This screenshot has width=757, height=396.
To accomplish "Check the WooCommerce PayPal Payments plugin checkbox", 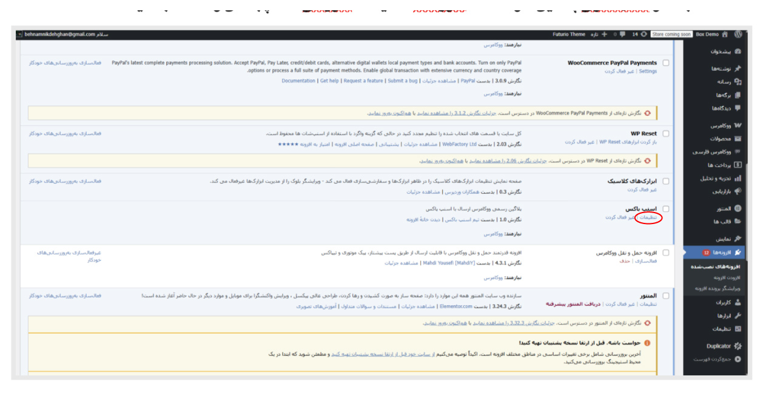I will (x=666, y=63).
